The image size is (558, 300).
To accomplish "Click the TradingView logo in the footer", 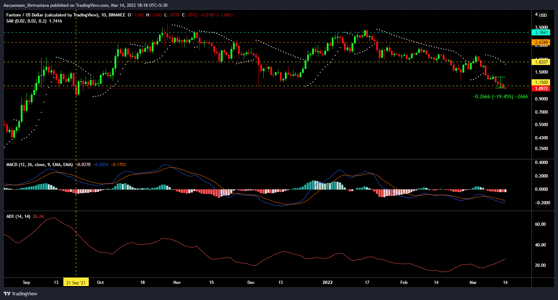I will [x=19, y=294].
